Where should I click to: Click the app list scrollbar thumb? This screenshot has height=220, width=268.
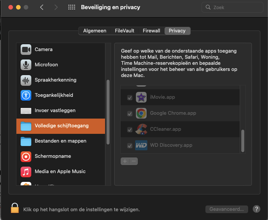point(243,141)
